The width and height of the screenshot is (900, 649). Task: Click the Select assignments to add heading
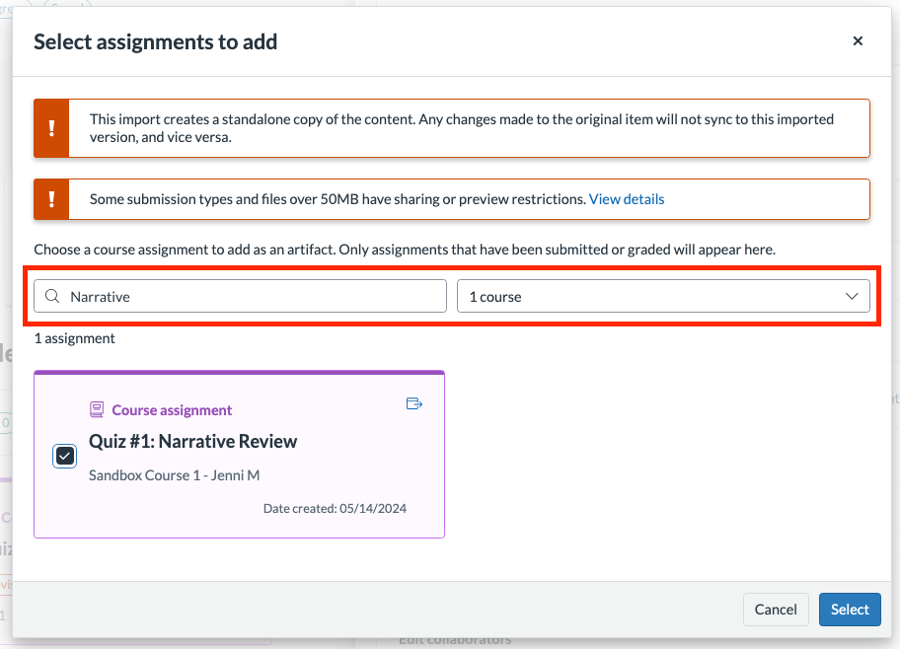[x=156, y=41]
